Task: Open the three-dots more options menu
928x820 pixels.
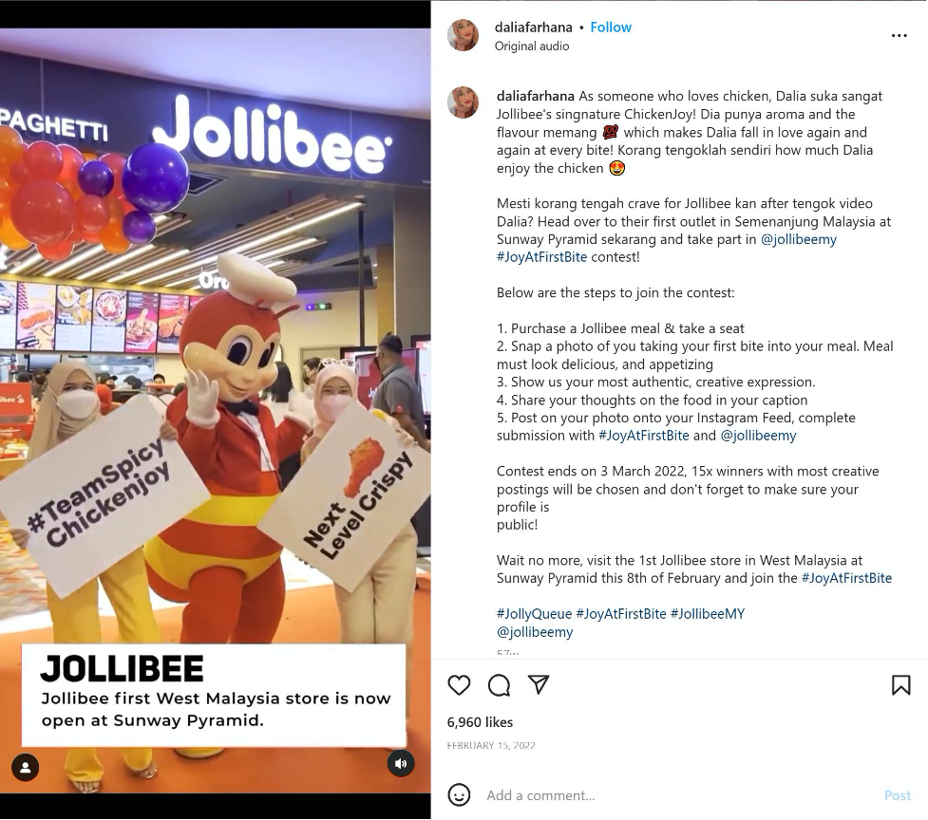Action: 899,35
